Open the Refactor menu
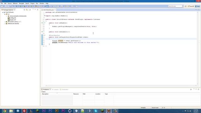Viewport: 201px width, 113px height. pos(15,3)
